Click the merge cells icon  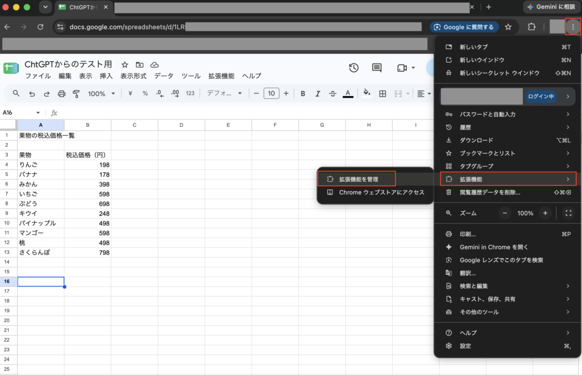(x=398, y=94)
